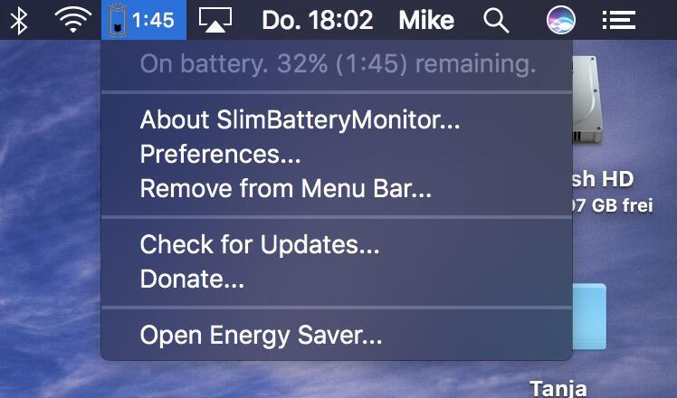Click the On battery 32% remaining line

click(x=337, y=64)
